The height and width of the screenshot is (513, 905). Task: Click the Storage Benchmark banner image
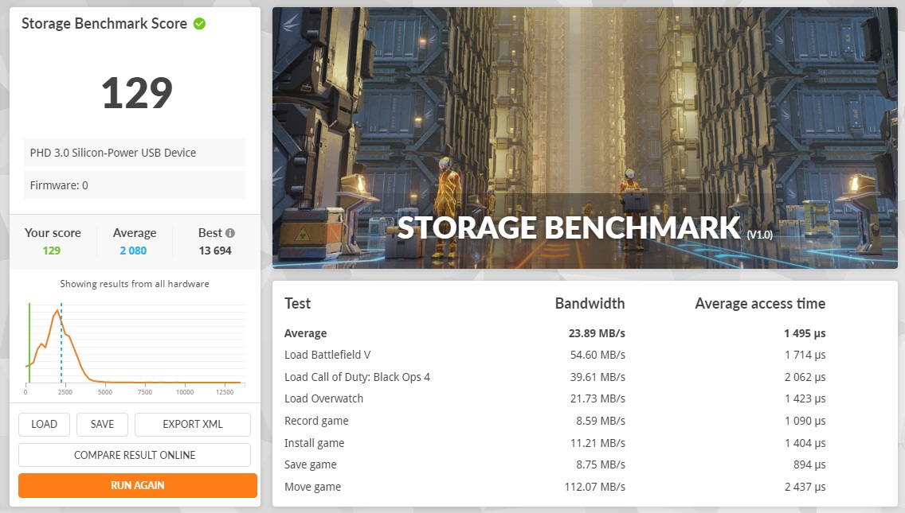(x=585, y=138)
